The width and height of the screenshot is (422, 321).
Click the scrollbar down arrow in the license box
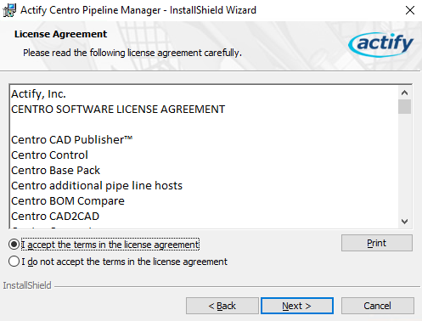(x=404, y=222)
